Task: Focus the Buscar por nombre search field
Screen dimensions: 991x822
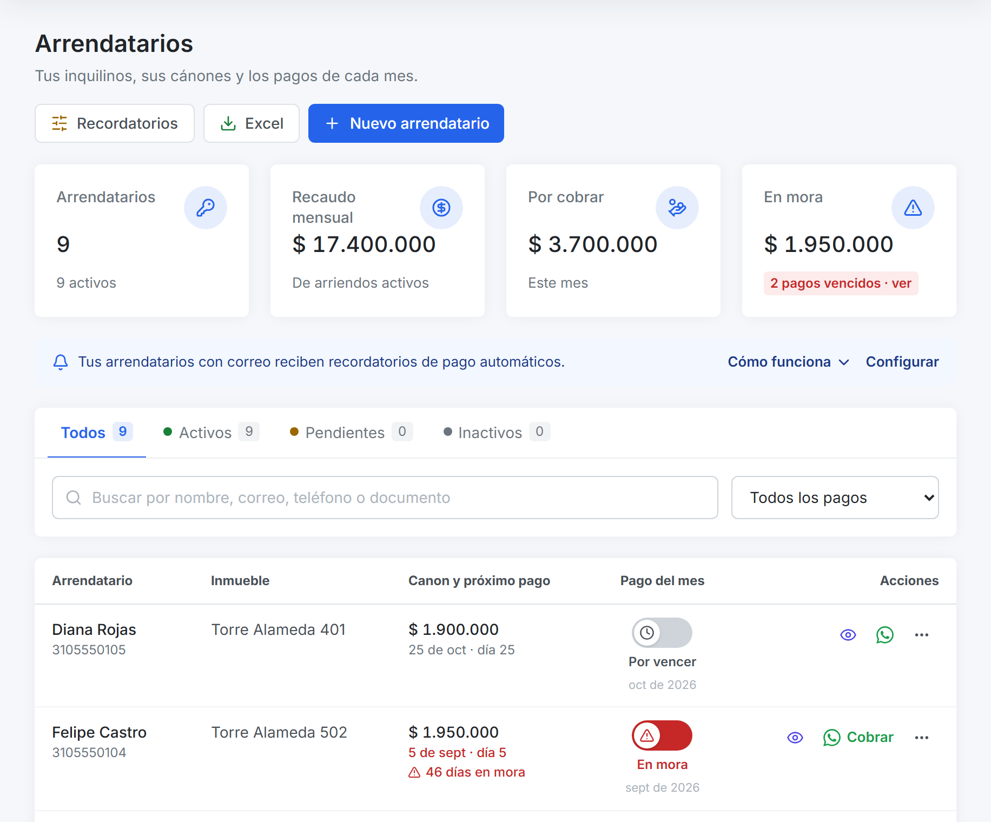Action: 385,498
